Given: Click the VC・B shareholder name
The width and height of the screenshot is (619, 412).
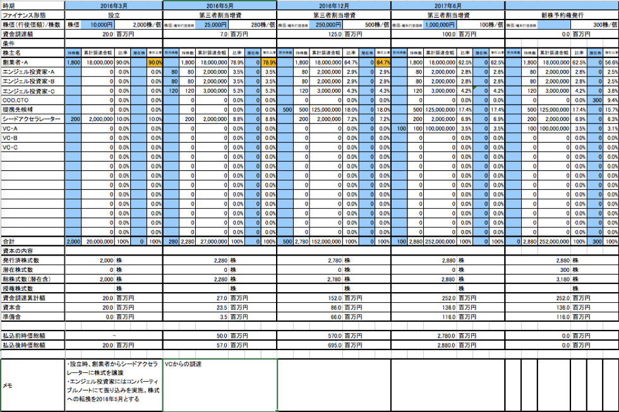Looking at the screenshot, I should (33, 138).
